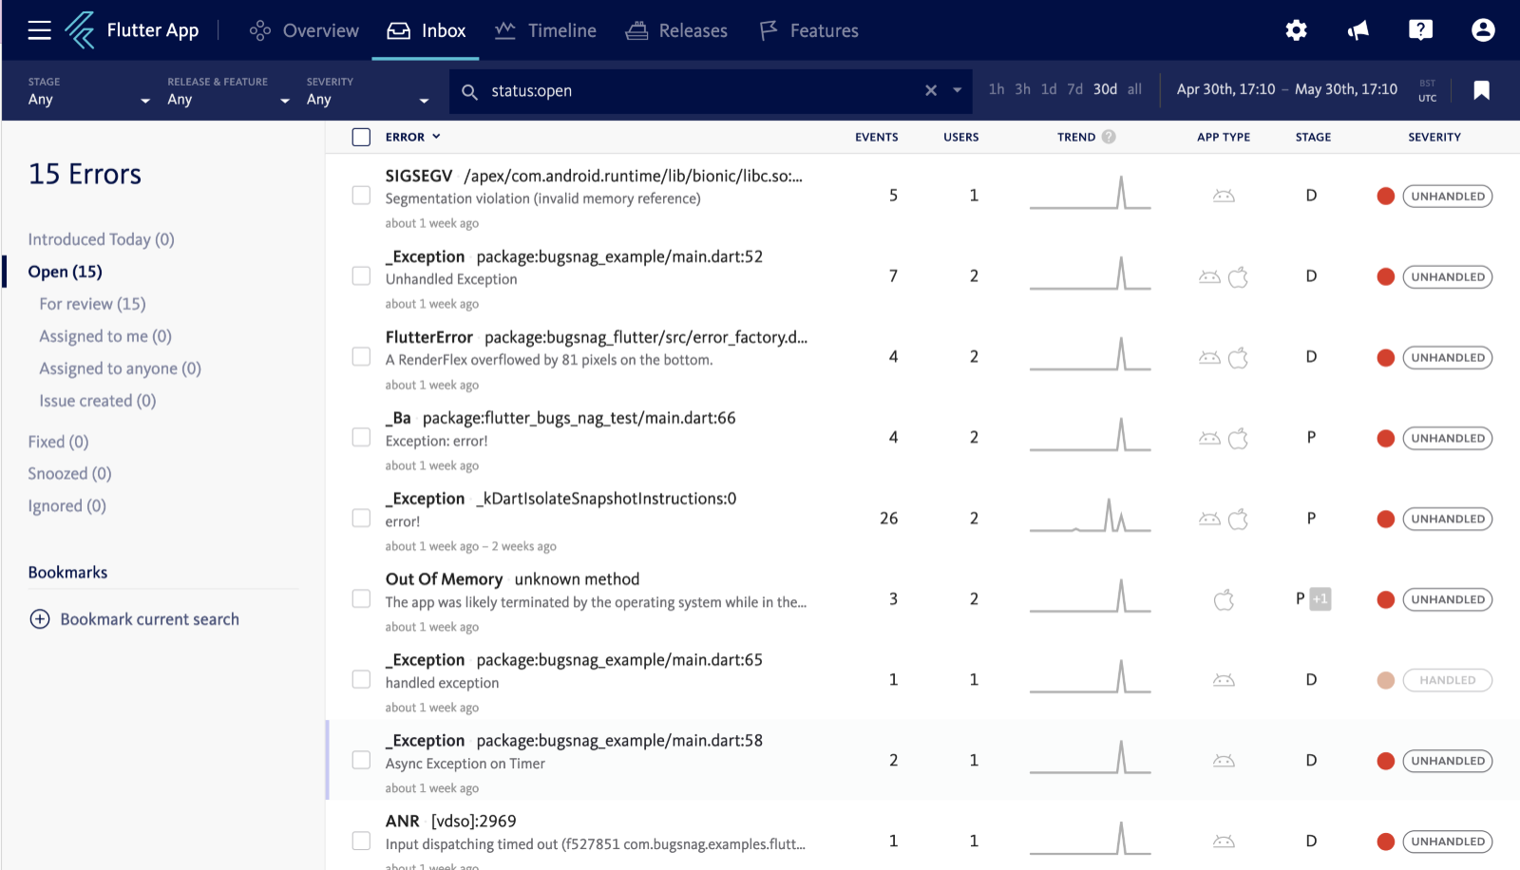Open the Out Of Memory error
This screenshot has height=870, width=1520.
click(x=444, y=579)
